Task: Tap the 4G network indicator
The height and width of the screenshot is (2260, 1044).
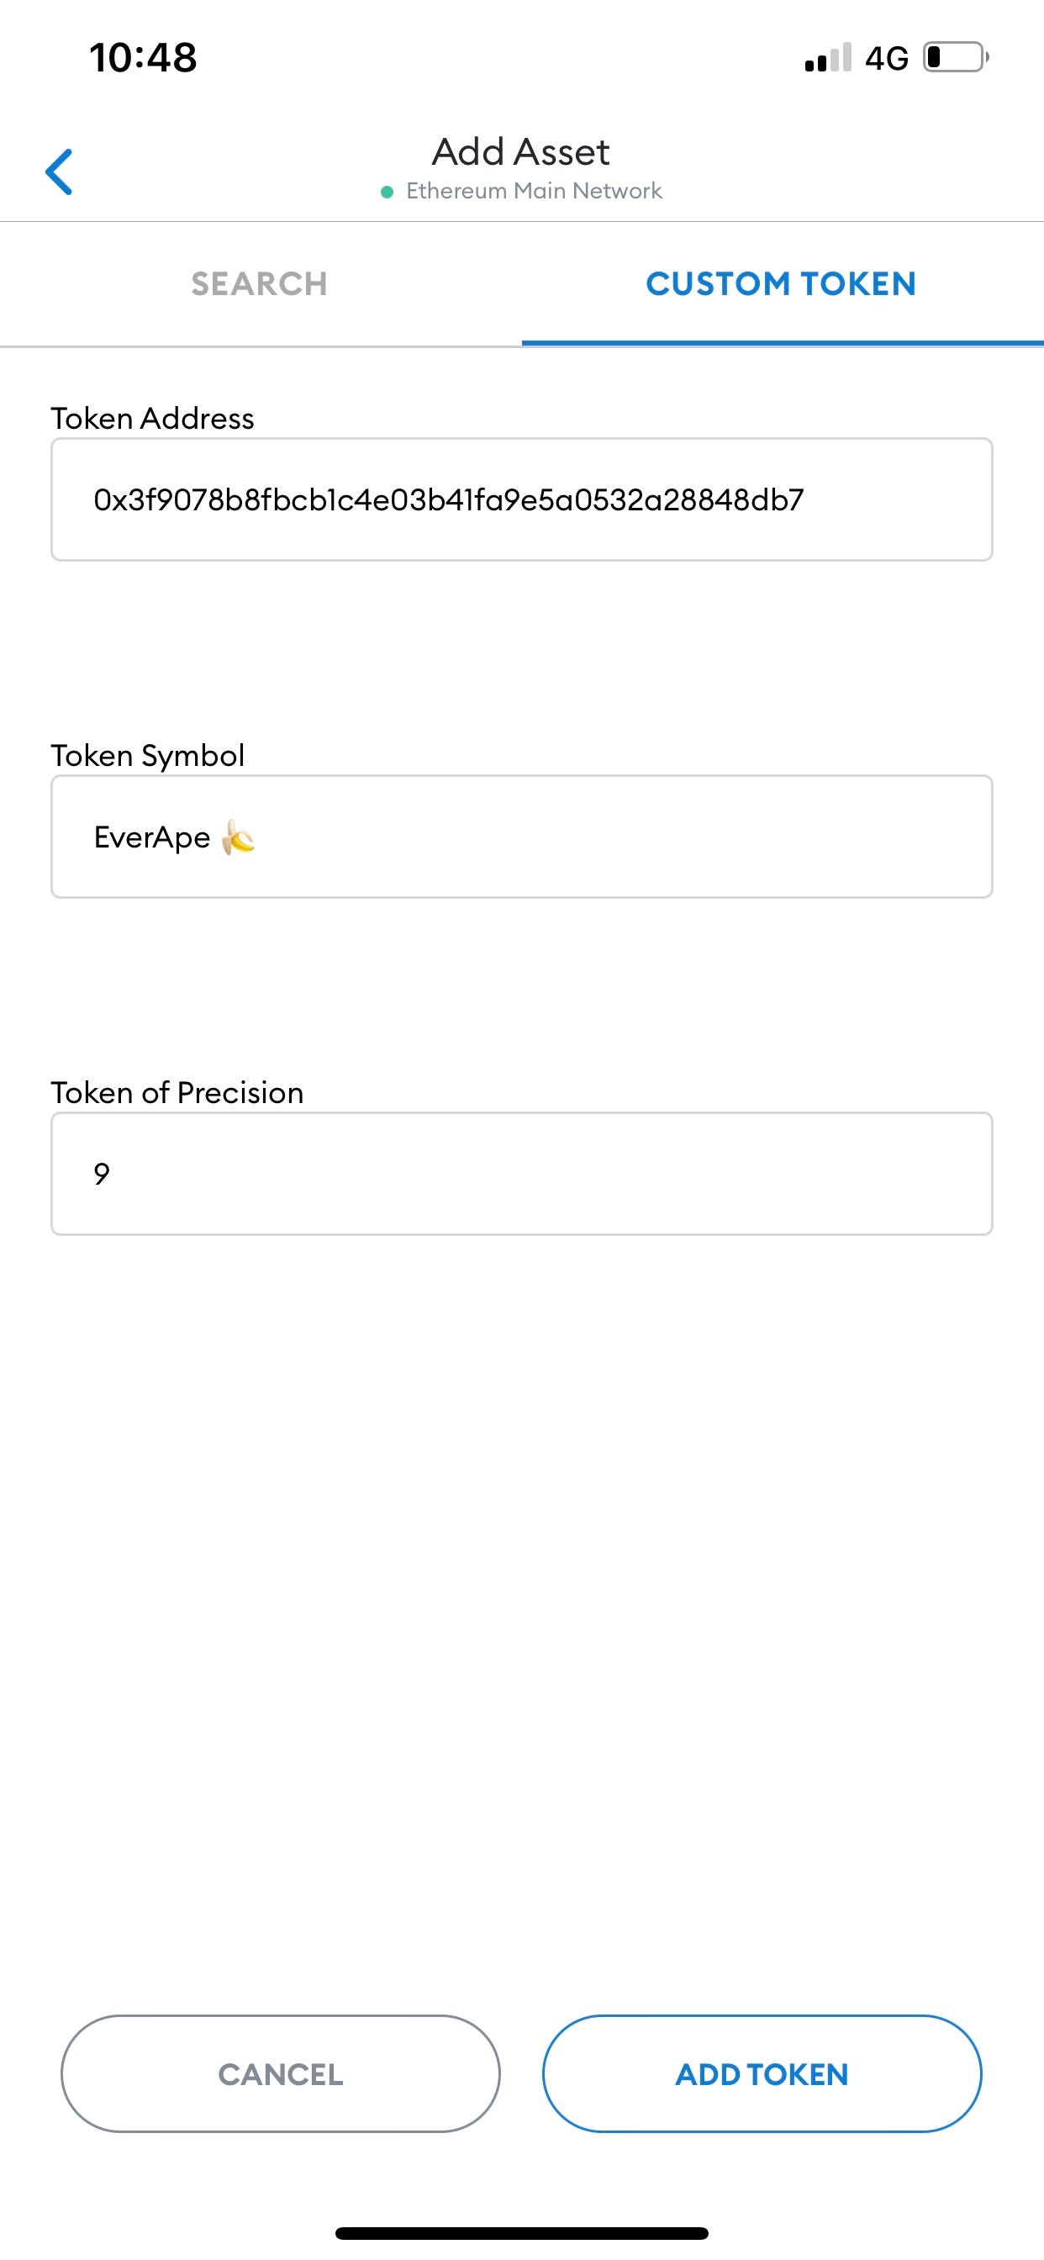Action: coord(886,59)
